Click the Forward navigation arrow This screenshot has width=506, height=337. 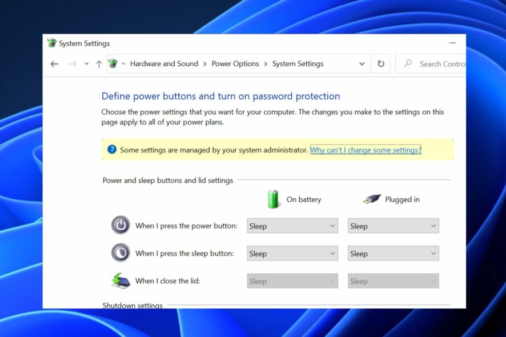coord(73,64)
